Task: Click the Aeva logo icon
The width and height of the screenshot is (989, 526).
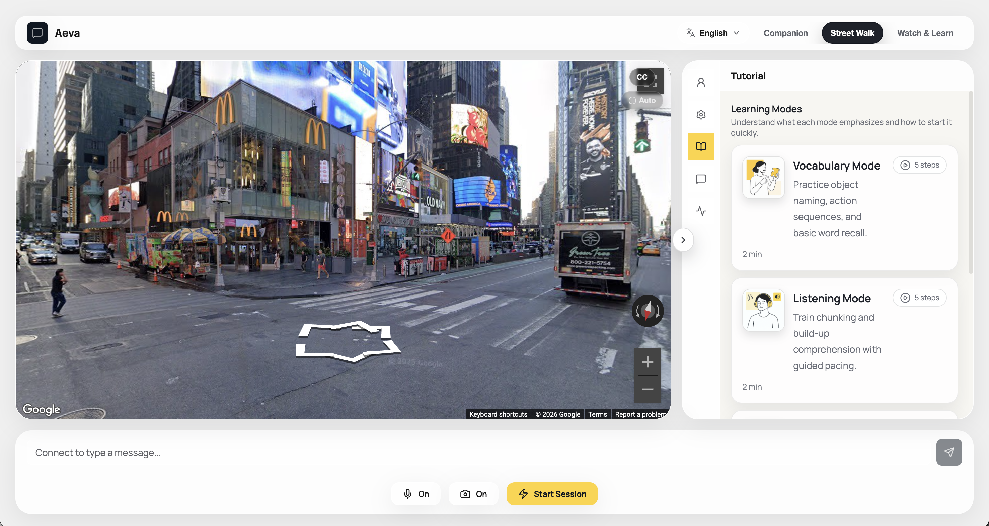Action: (x=37, y=33)
